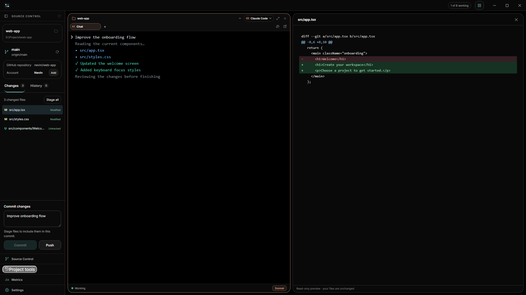Add a new chat tab with plus

pos(105,27)
